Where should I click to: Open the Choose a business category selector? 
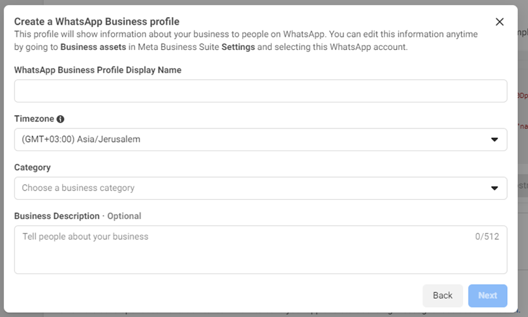[x=261, y=189]
